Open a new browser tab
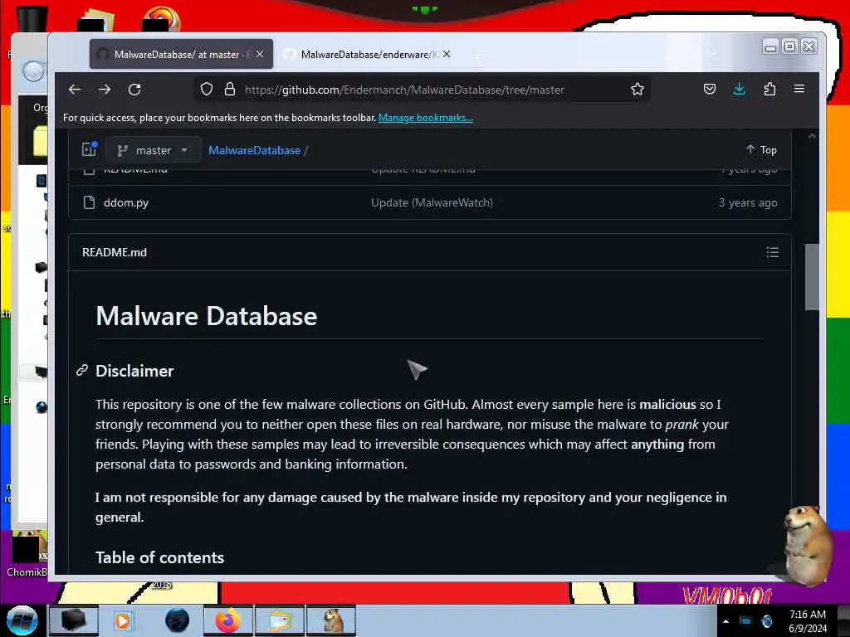The width and height of the screenshot is (850, 637). pyautogui.click(x=477, y=55)
